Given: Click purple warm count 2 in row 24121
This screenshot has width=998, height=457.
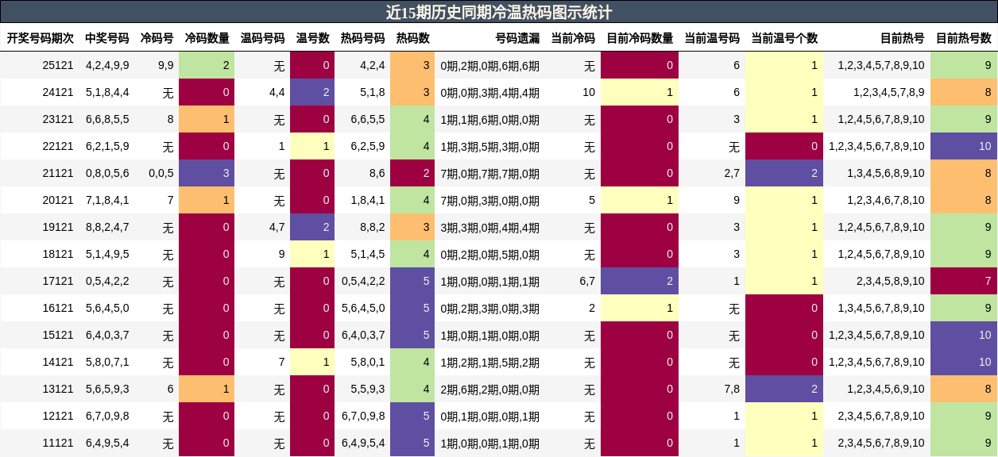Looking at the screenshot, I should (312, 92).
